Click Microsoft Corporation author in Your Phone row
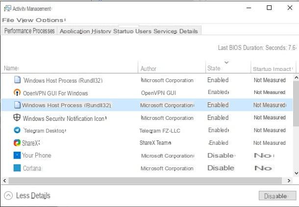Screen dimensions: 299x207 tap(168, 156)
